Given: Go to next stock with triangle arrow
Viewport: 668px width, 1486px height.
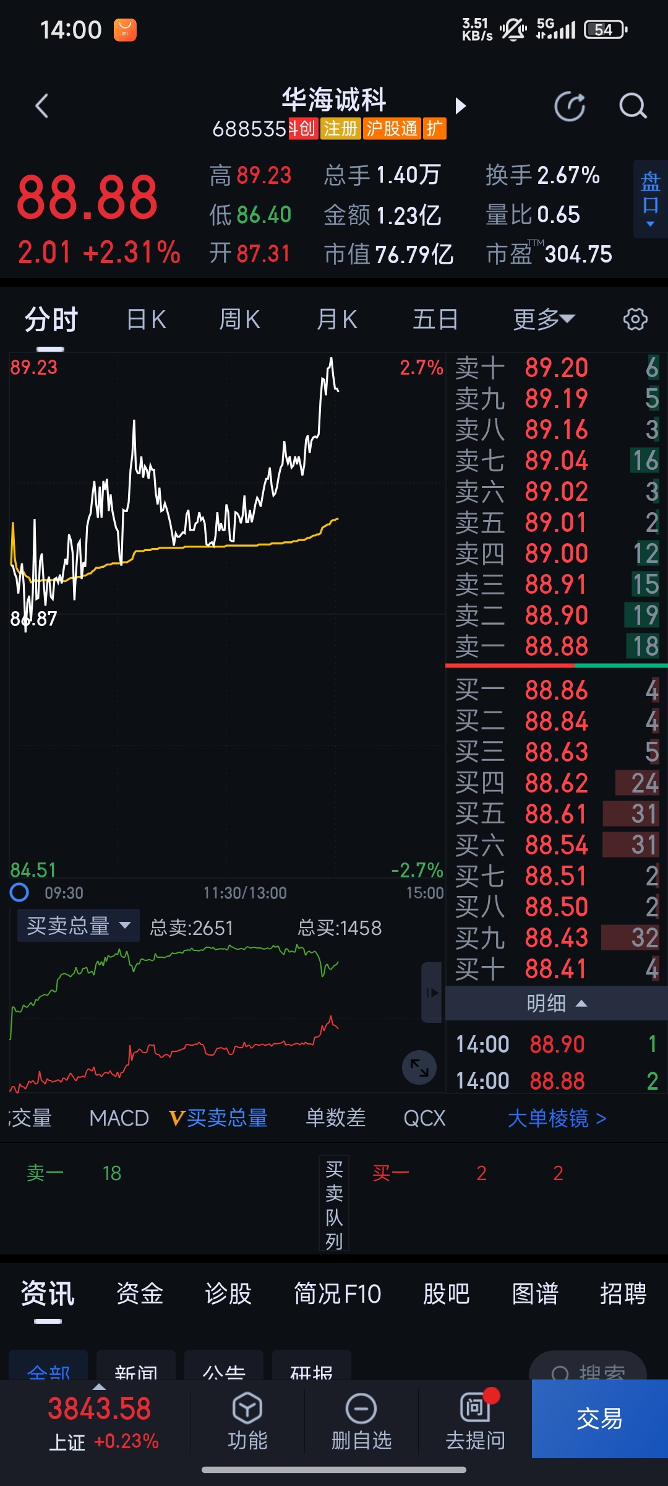Looking at the screenshot, I should pos(460,106).
